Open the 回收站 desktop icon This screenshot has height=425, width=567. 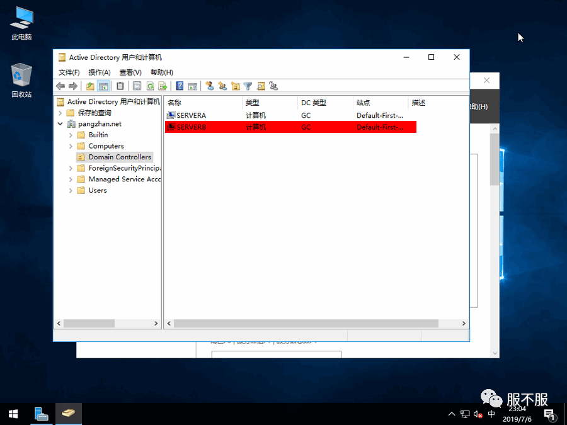pos(21,81)
